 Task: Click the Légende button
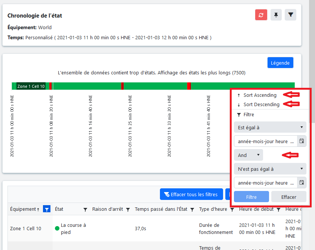coord(280,63)
